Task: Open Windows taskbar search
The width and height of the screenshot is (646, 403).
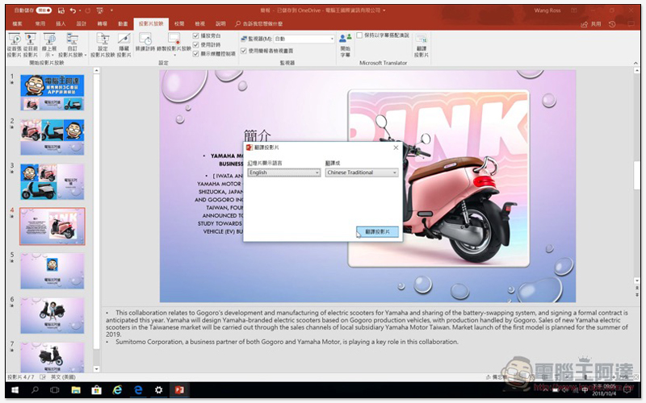Action: pos(35,390)
